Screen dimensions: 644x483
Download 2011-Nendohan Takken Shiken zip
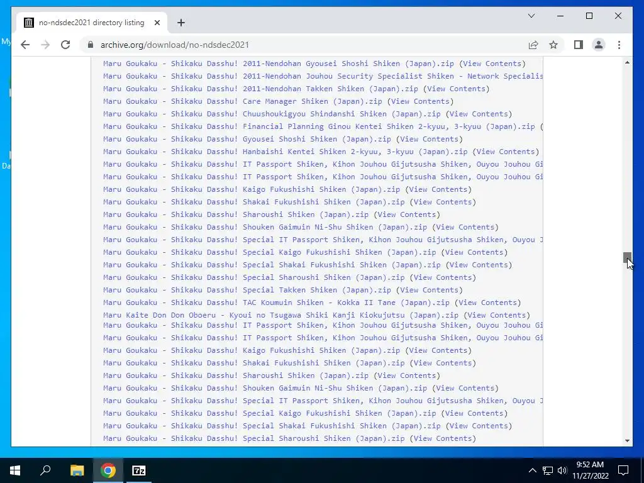(x=260, y=89)
